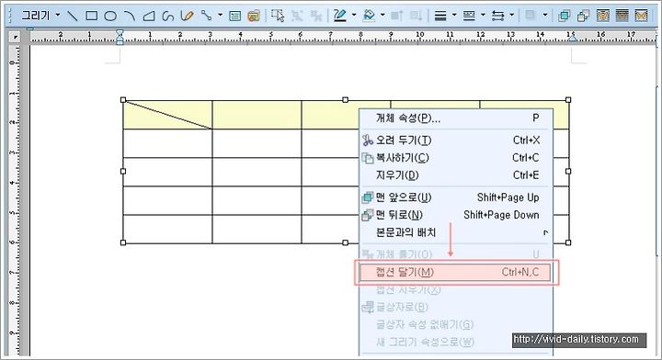Click right margin triangle marker on ruler
Viewport: 662px width, 360px height.
572,39
